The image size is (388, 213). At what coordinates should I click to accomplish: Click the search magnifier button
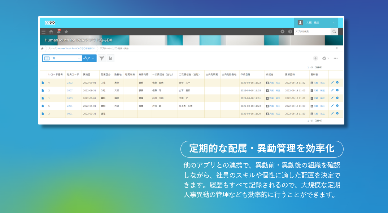pyautogui.click(x=334, y=32)
